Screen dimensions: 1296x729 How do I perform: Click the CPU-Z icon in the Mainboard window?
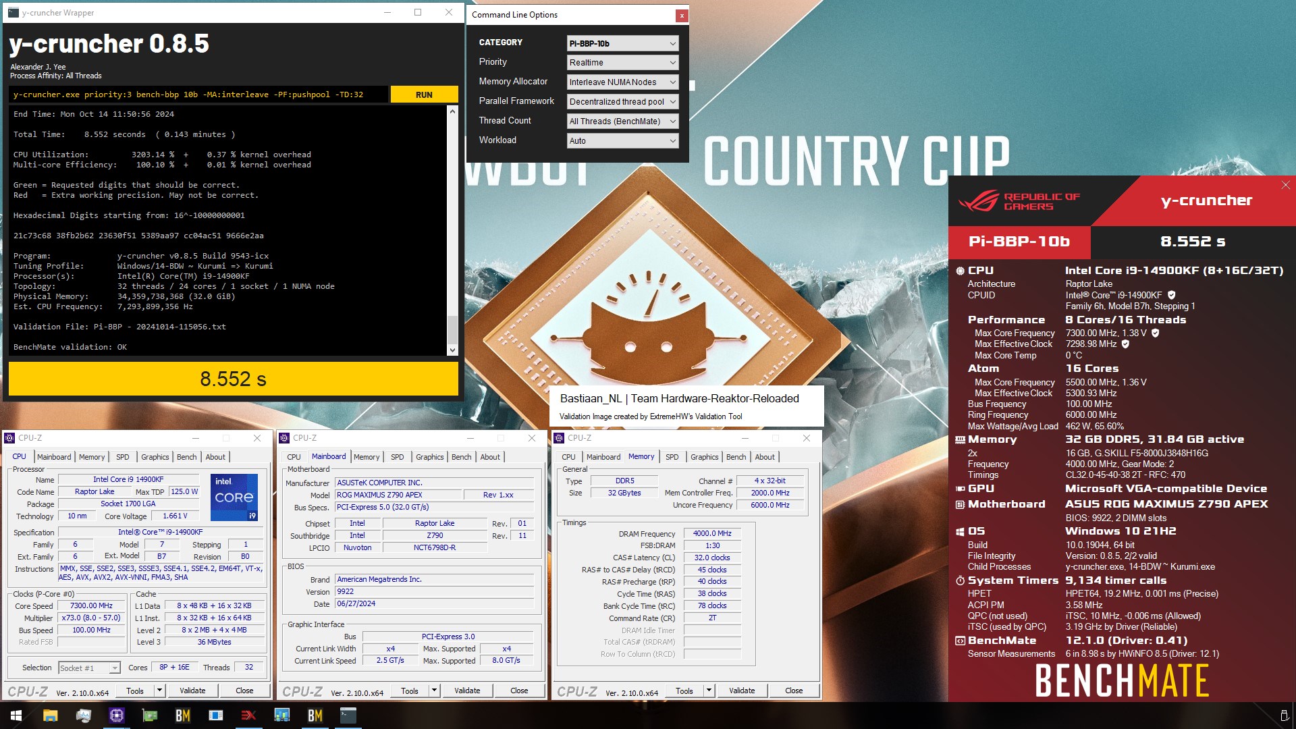284,438
